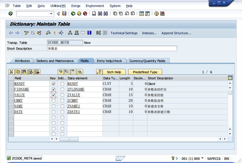Check Key checkbox for DATE
The width and height of the screenshot is (242, 163).
(x=53, y=112)
